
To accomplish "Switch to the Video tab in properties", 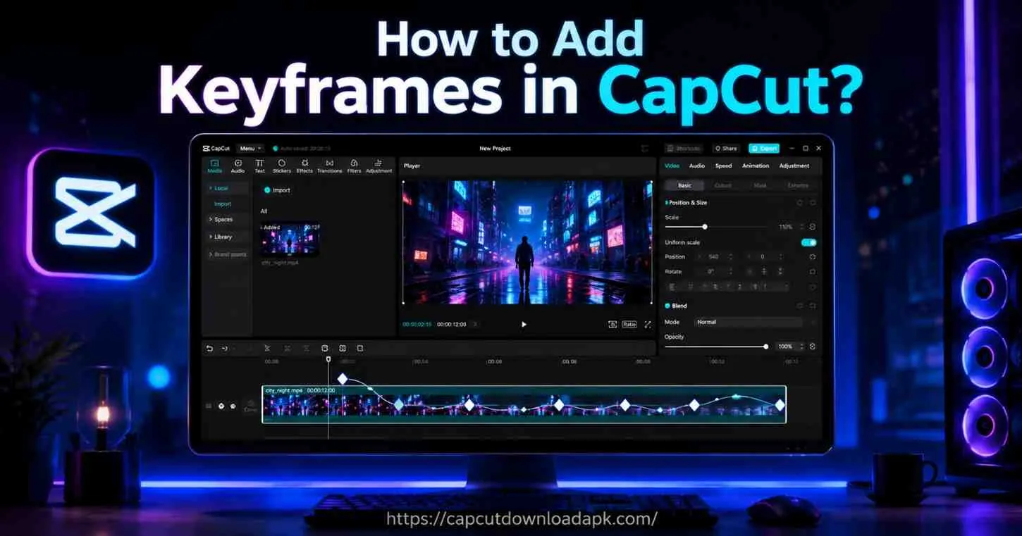I will tap(672, 166).
